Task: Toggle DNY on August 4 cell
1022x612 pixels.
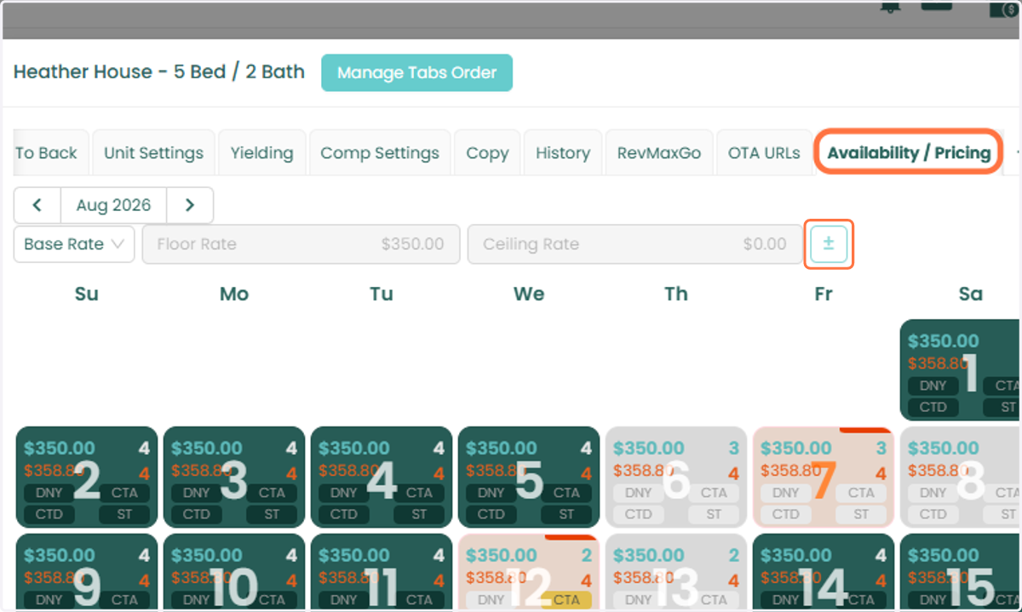Action: tap(344, 493)
